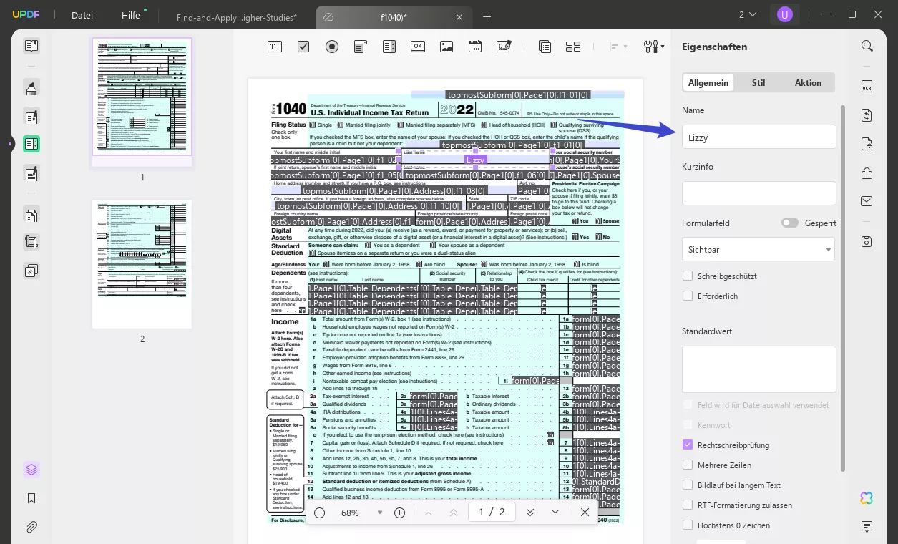Click the search icon in right sidebar
898x544 pixels.
[867, 46]
